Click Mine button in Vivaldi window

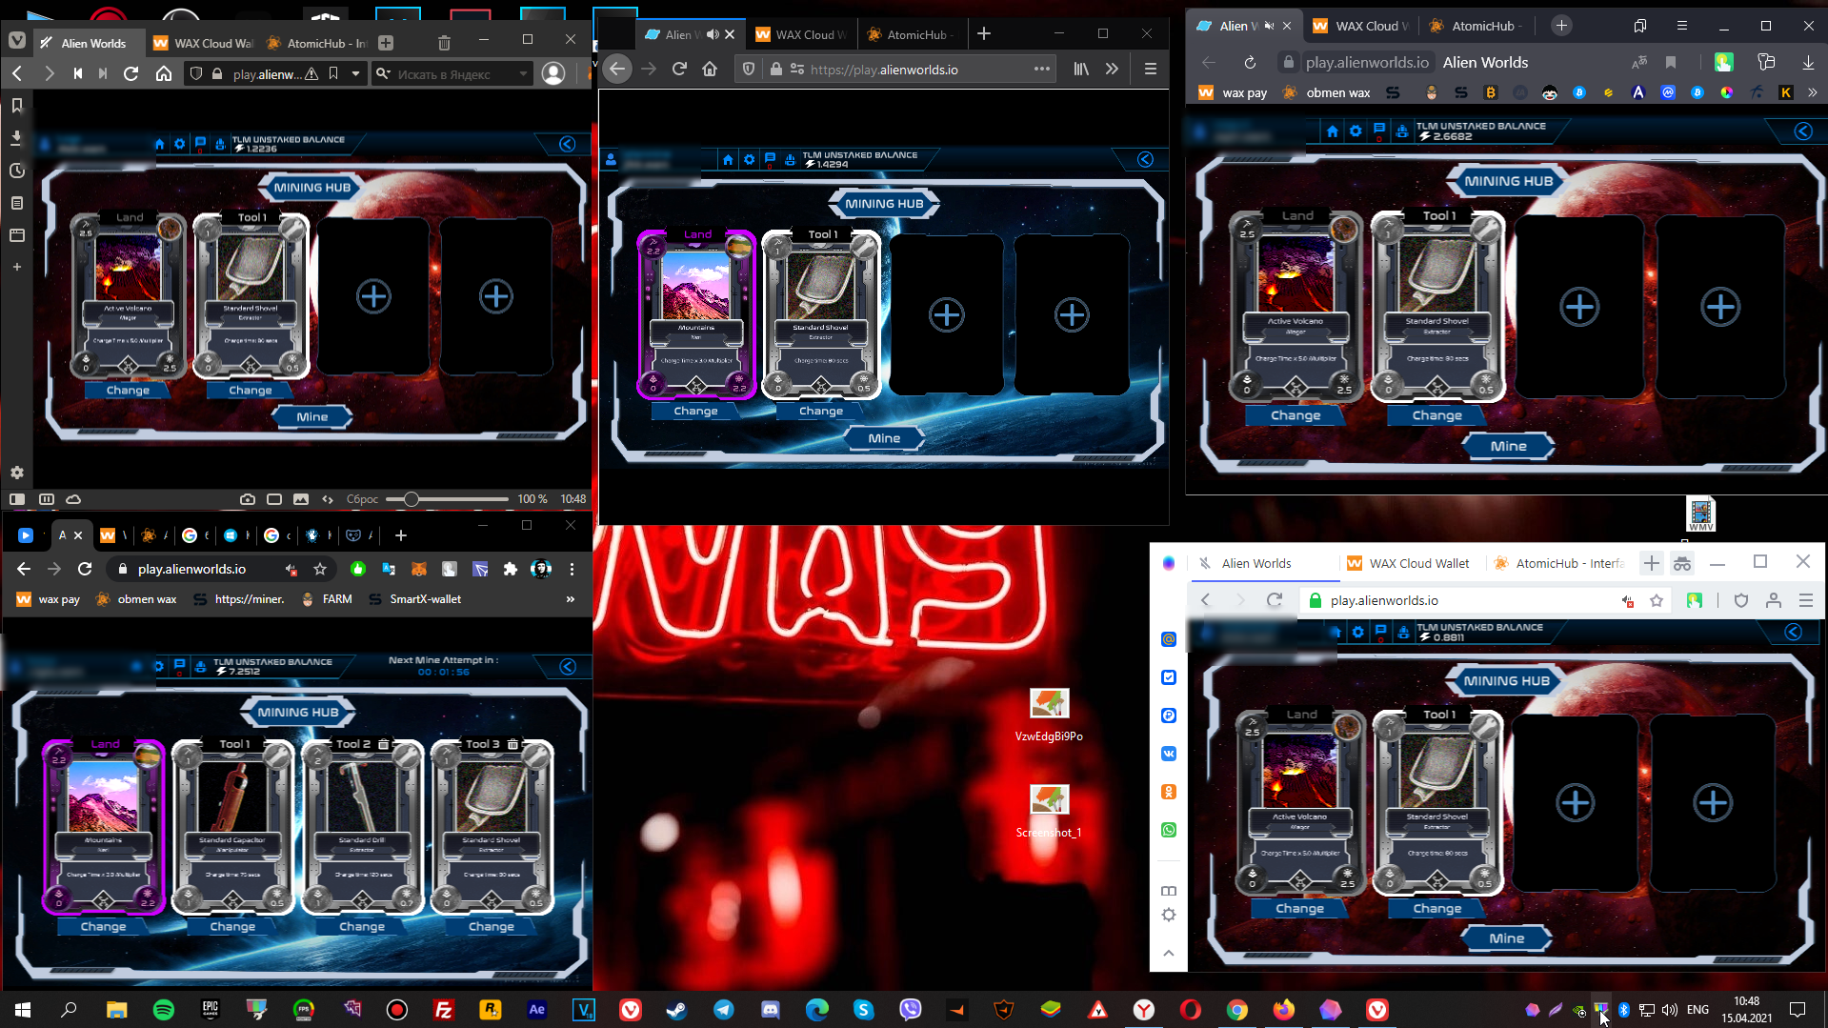click(311, 416)
